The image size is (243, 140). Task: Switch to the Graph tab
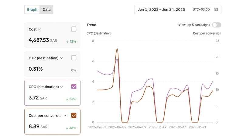[32, 9]
